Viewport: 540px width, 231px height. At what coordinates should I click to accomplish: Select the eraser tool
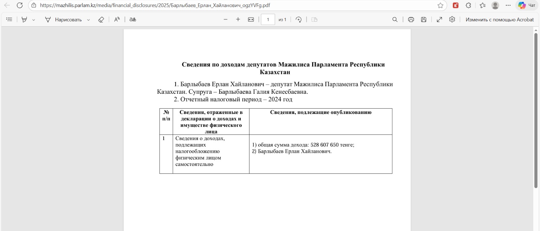(x=101, y=20)
